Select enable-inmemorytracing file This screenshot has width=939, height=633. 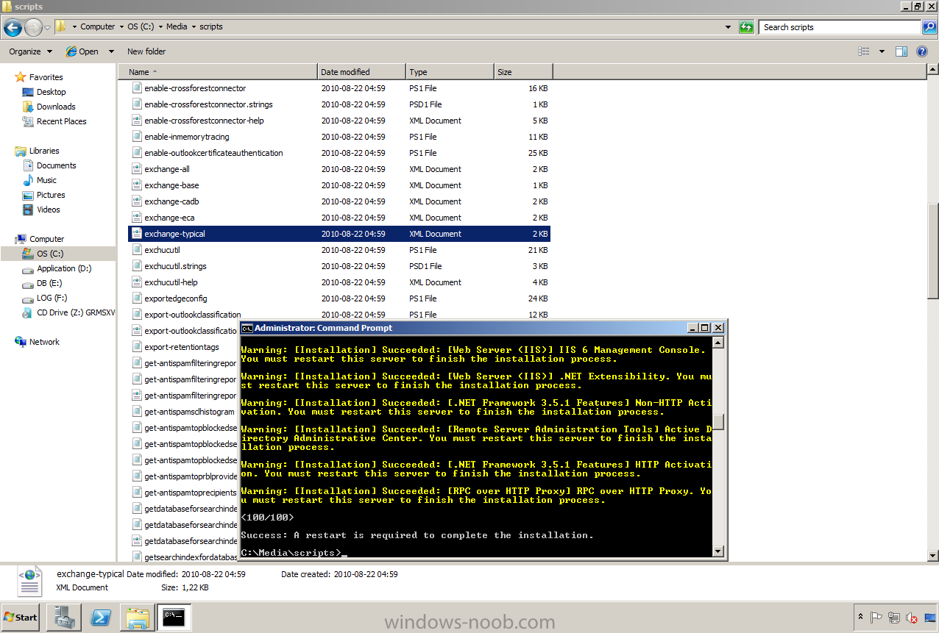[x=187, y=137]
